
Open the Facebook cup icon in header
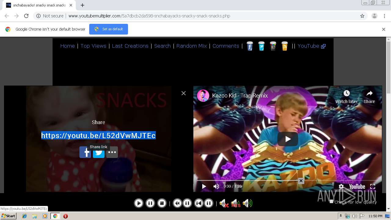(x=250, y=46)
